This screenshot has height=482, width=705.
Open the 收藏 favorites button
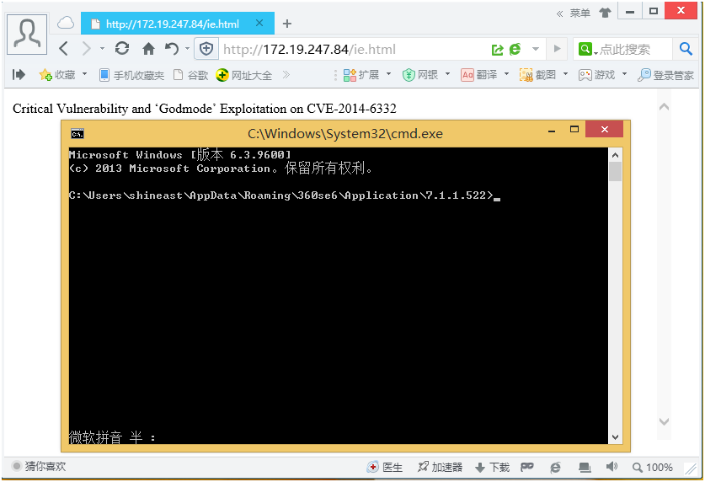(57, 75)
